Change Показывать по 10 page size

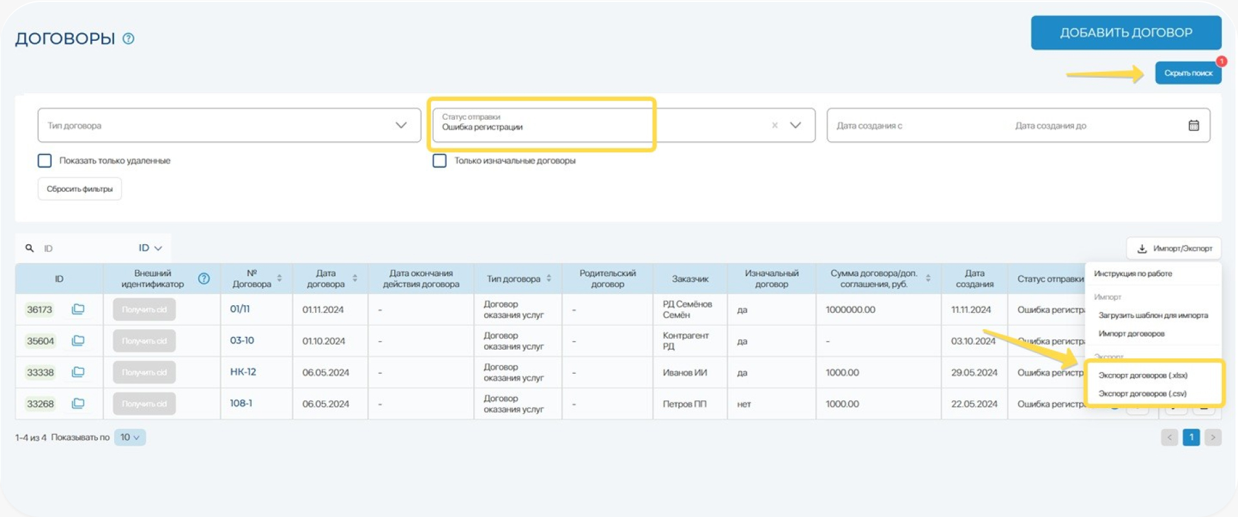(130, 437)
